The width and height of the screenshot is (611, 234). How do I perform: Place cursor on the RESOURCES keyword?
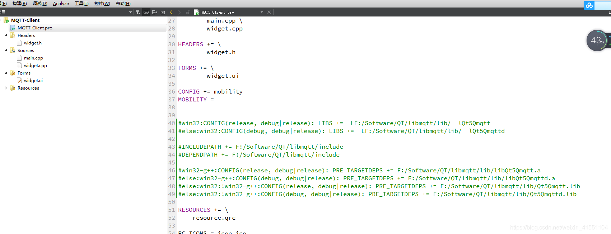[x=194, y=210]
